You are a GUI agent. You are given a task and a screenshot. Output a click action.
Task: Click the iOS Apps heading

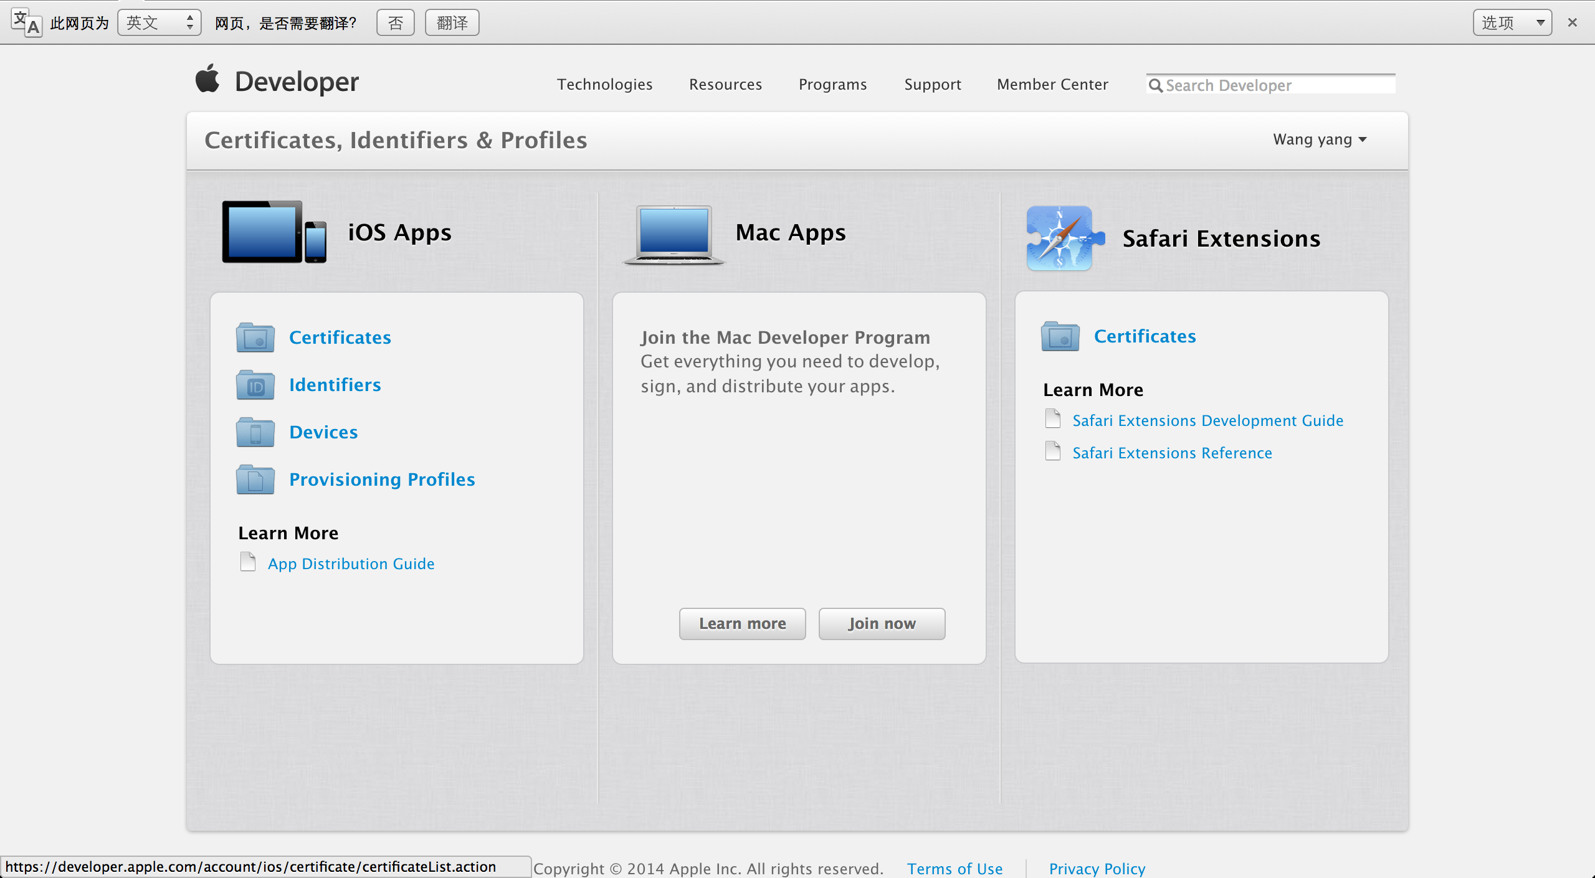(399, 232)
